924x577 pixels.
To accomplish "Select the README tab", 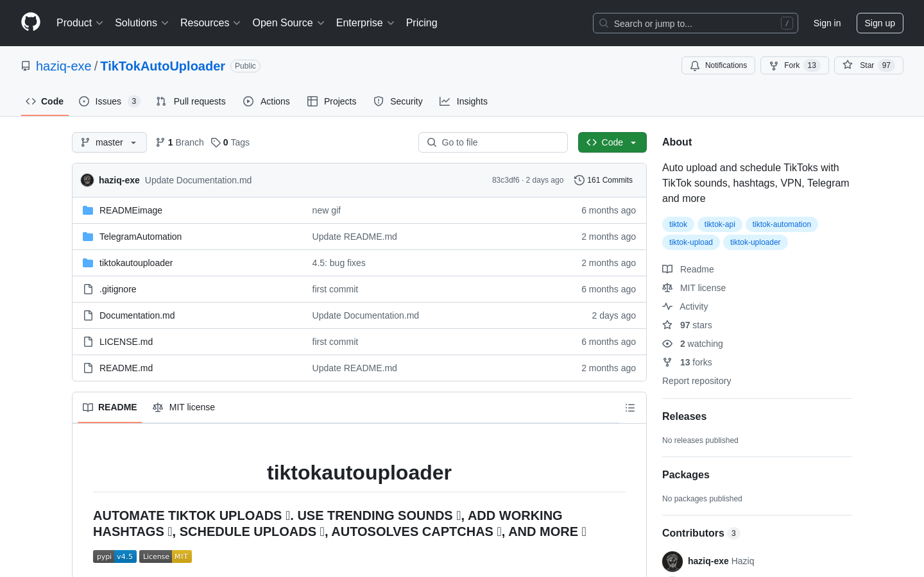I will point(110,408).
